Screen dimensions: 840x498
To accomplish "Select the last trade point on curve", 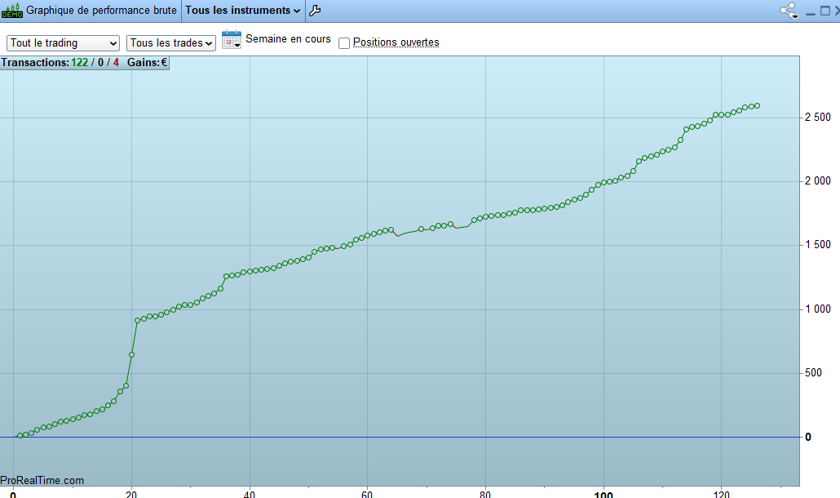I will click(757, 106).
